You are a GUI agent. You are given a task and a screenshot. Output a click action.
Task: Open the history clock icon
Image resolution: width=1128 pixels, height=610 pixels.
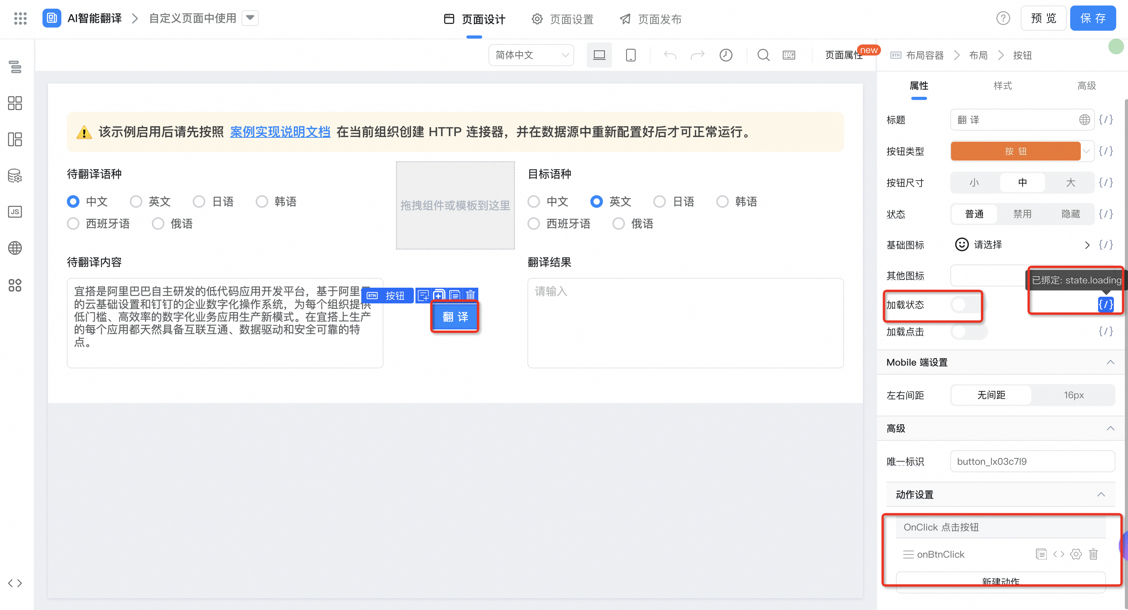[x=726, y=55]
